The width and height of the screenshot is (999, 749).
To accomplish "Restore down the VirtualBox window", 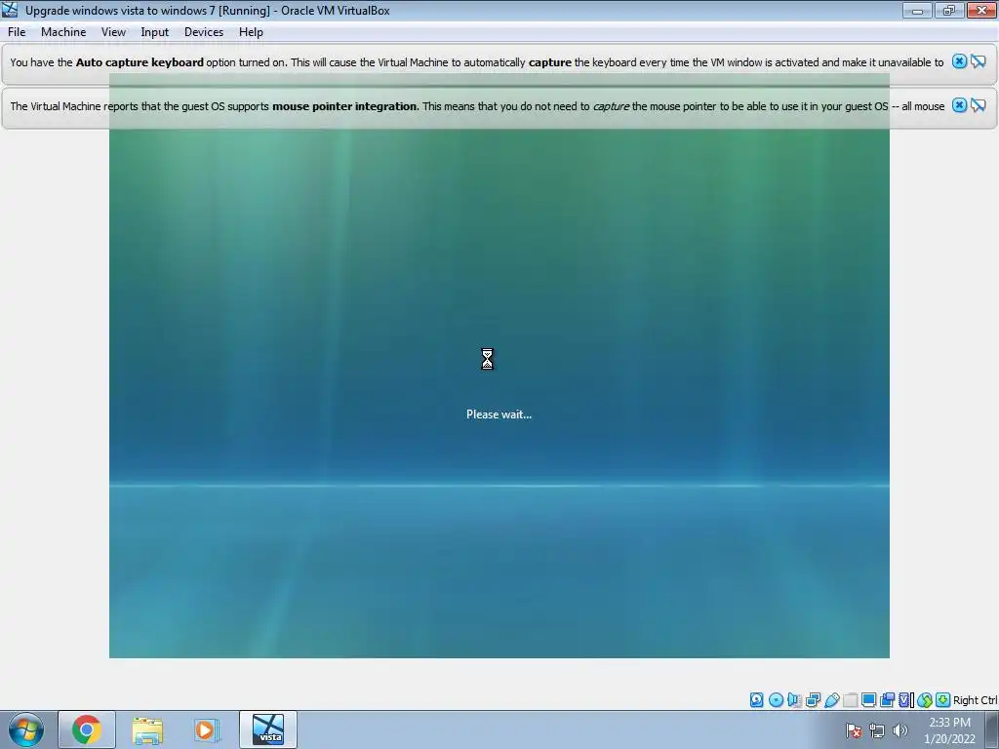I will point(949,10).
